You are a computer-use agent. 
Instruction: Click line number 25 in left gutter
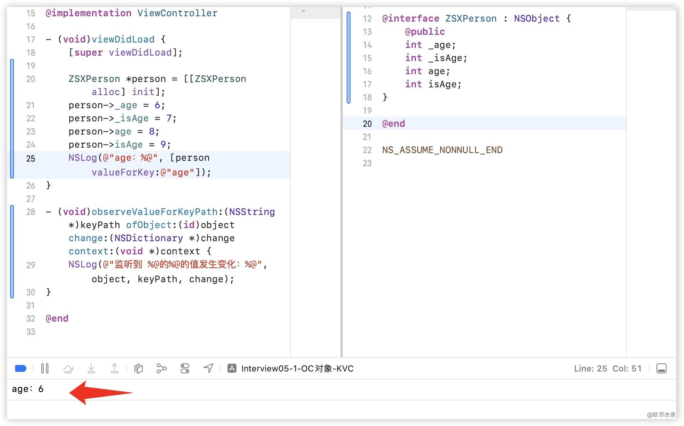(x=31, y=158)
